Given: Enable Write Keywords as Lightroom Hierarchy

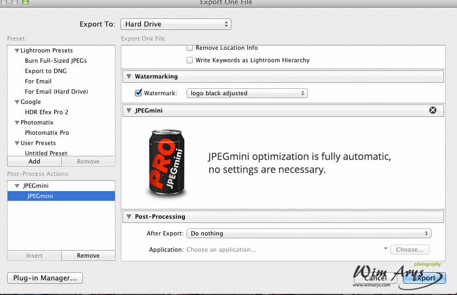Looking at the screenshot, I should tap(189, 60).
